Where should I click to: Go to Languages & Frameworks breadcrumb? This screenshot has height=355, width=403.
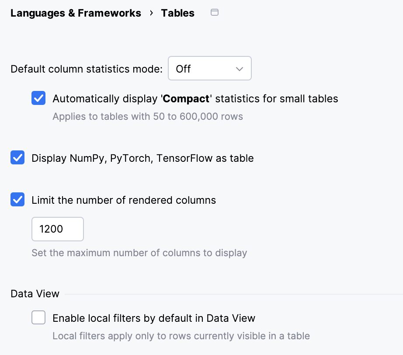click(x=76, y=13)
